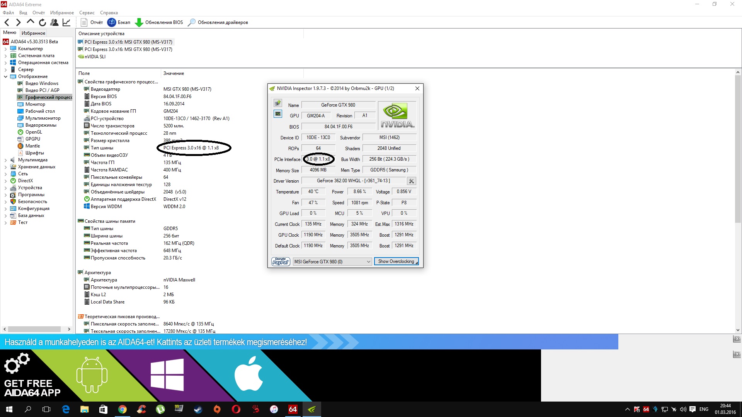The width and height of the screenshot is (742, 417).
Task: Open the user accounts toolbar icon
Action: click(x=54, y=22)
